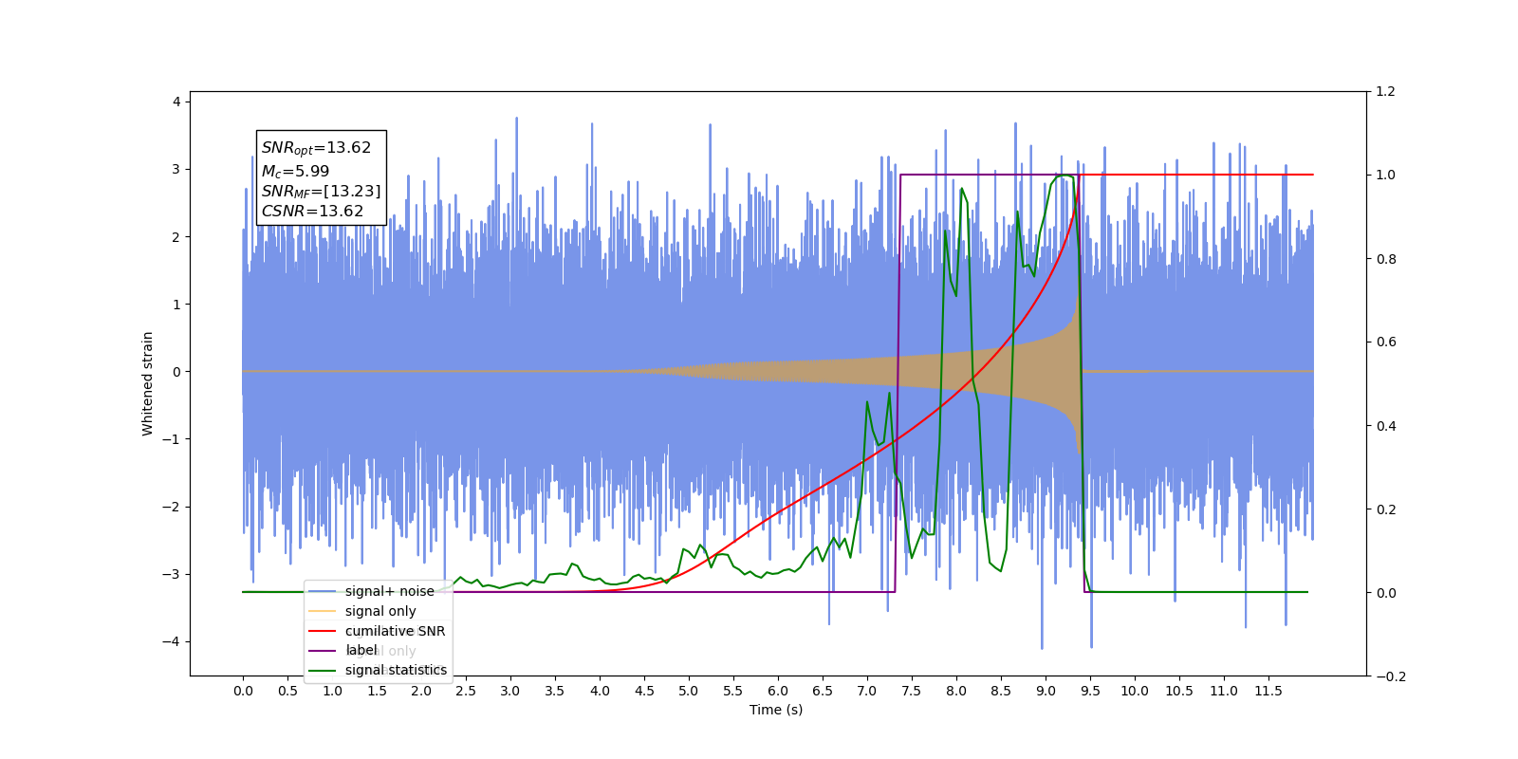
Task: Click the CSNR=13.62 annotation text
Action: click(x=312, y=212)
